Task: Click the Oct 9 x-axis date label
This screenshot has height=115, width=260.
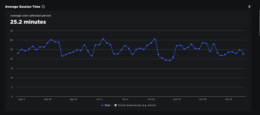Action: [x=125, y=99]
